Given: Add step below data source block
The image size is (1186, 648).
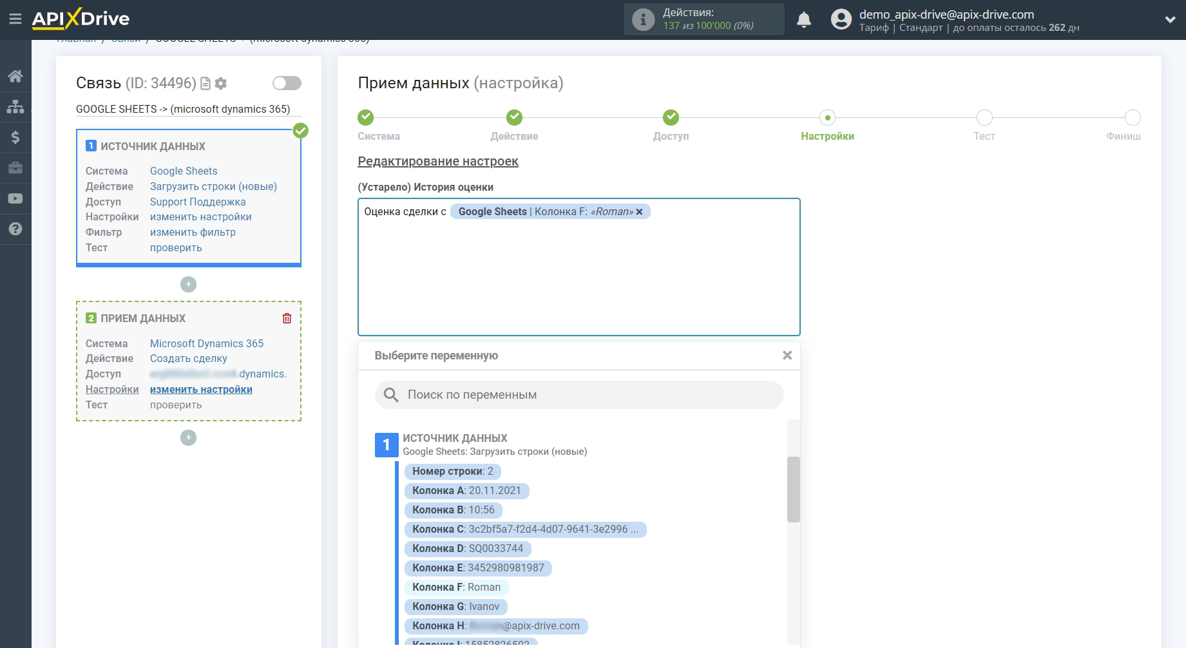Looking at the screenshot, I should (x=188, y=284).
